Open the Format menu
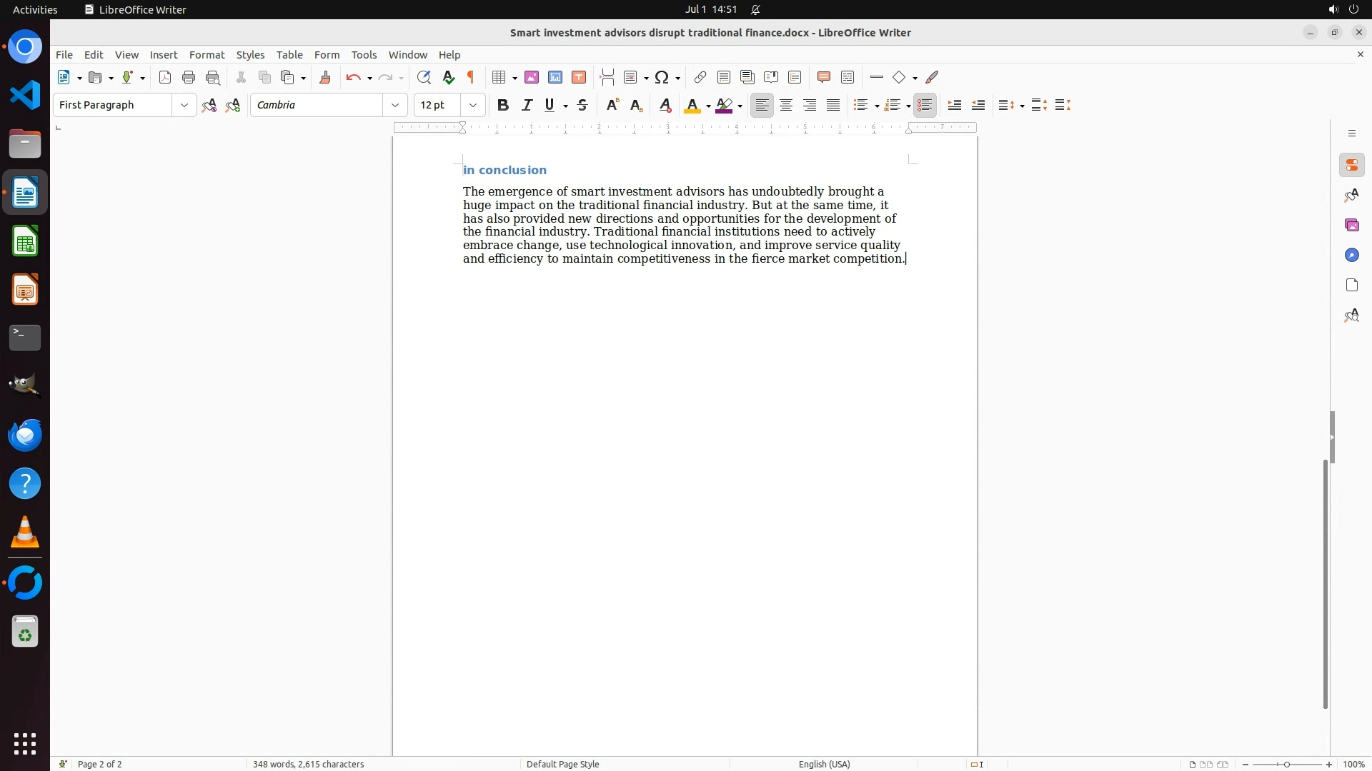The width and height of the screenshot is (1372, 771). coord(207,55)
